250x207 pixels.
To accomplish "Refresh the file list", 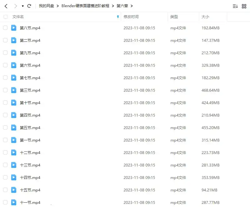I will click(29, 6).
